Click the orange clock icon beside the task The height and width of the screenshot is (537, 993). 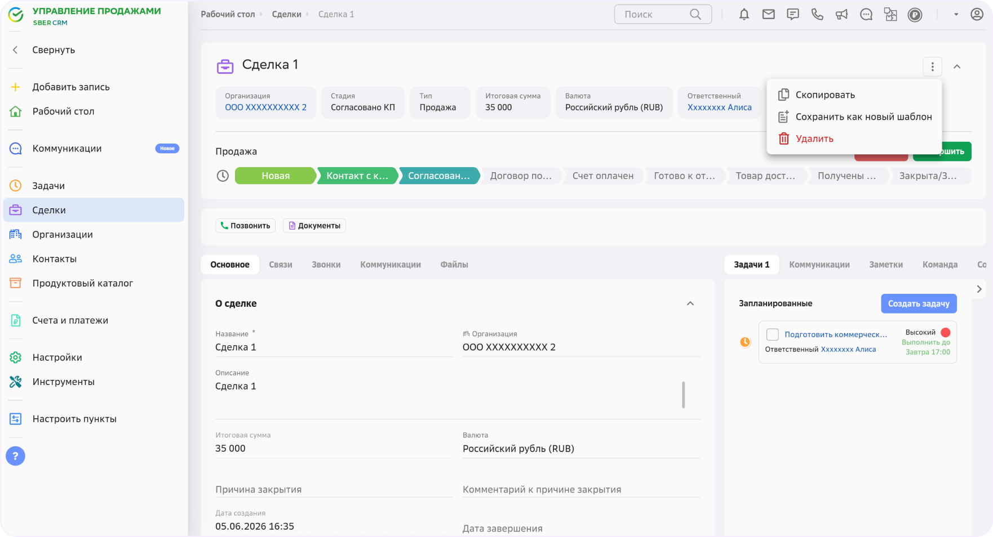[745, 342]
